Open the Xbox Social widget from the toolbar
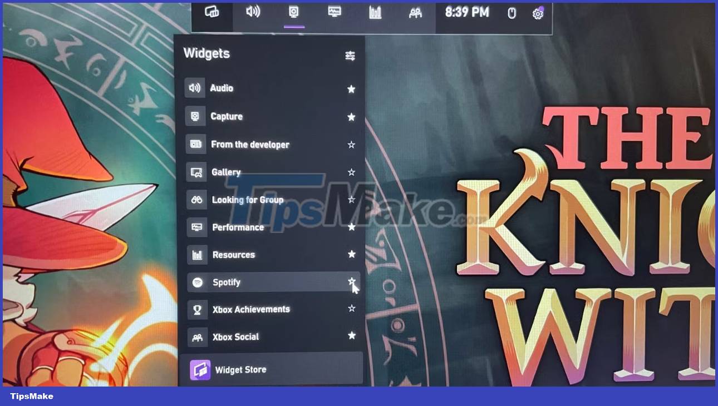This screenshot has height=406, width=718. [415, 12]
